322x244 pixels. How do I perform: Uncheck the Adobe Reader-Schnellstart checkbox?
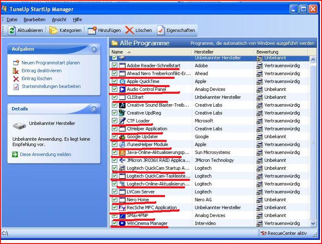pyautogui.click(x=115, y=66)
